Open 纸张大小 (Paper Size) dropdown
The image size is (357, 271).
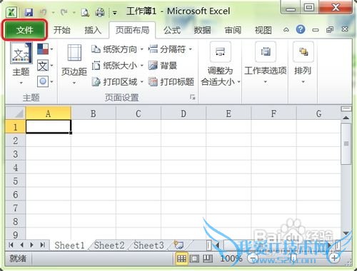click(117, 66)
